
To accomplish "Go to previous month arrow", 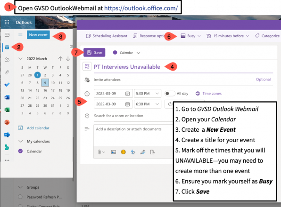I will (x=60, y=59).
